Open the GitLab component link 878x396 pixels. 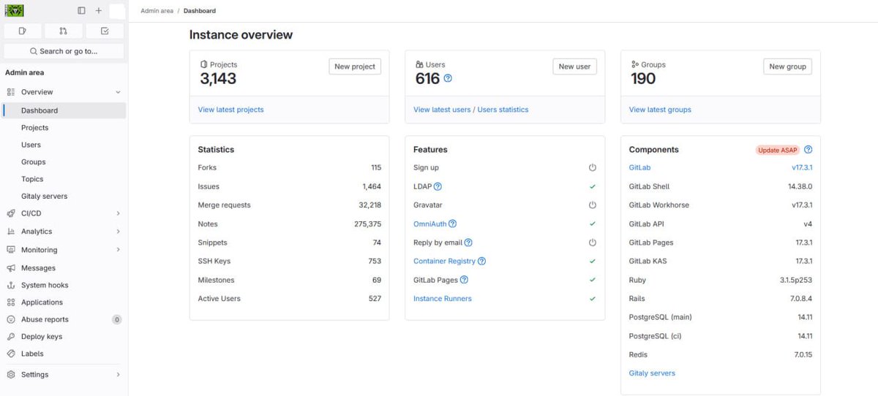coord(639,168)
